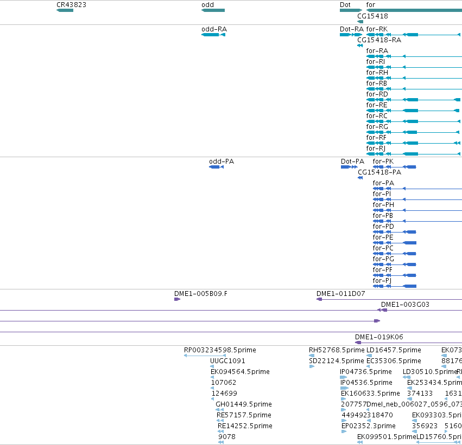Select the odd-PA protein feature
The height and width of the screenshot is (445, 462).
pos(216,167)
